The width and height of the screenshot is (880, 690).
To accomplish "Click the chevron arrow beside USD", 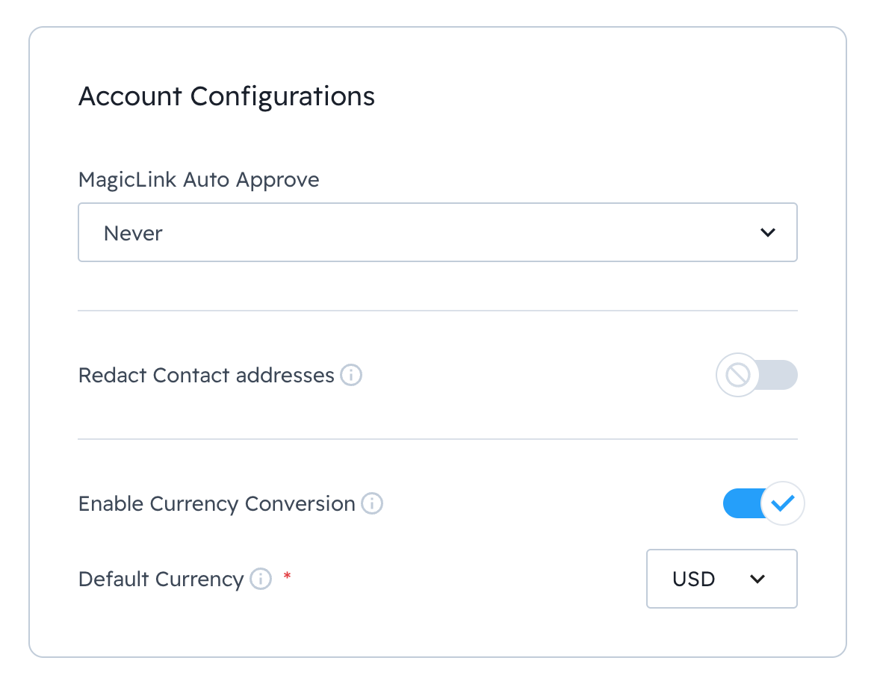I will (x=757, y=579).
